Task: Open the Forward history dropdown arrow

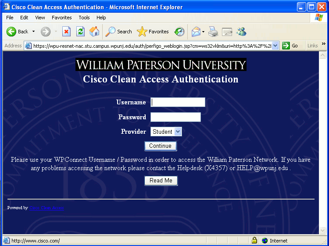Action: [x=56, y=32]
